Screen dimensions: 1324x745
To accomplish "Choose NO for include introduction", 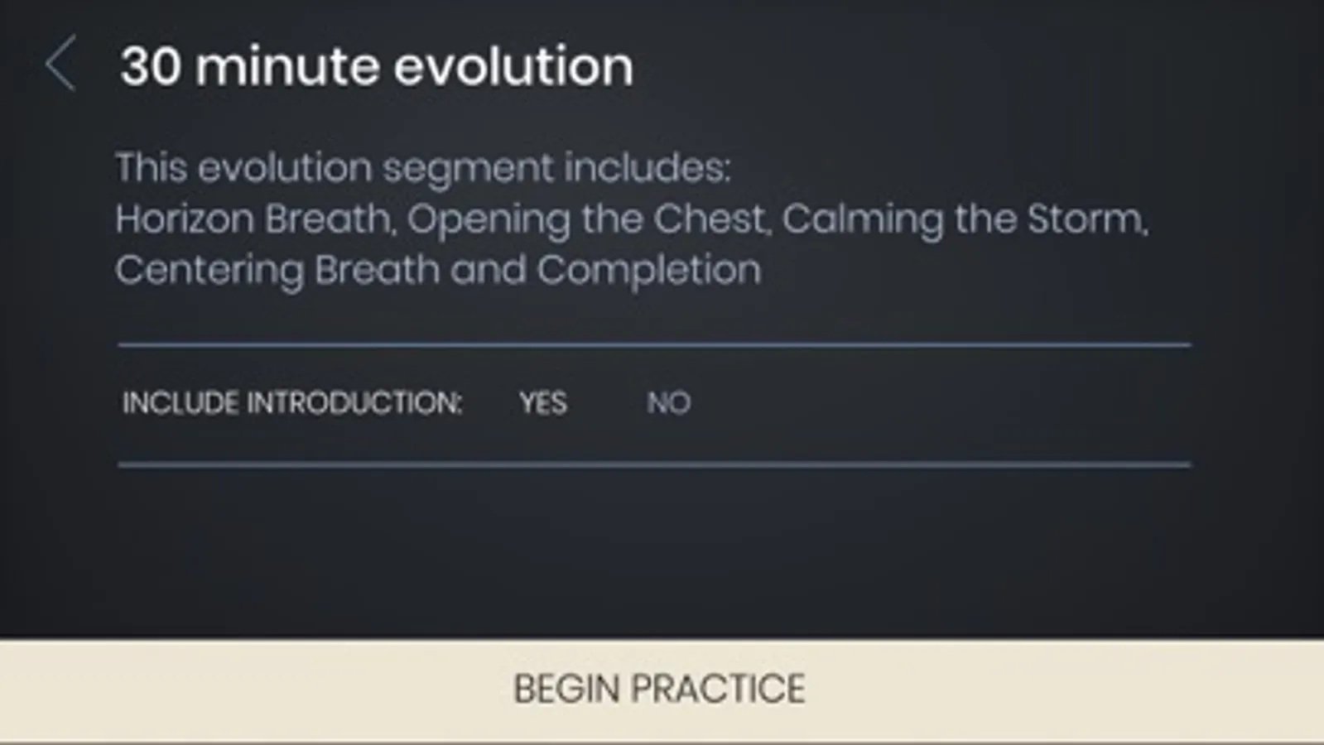I will tap(668, 403).
